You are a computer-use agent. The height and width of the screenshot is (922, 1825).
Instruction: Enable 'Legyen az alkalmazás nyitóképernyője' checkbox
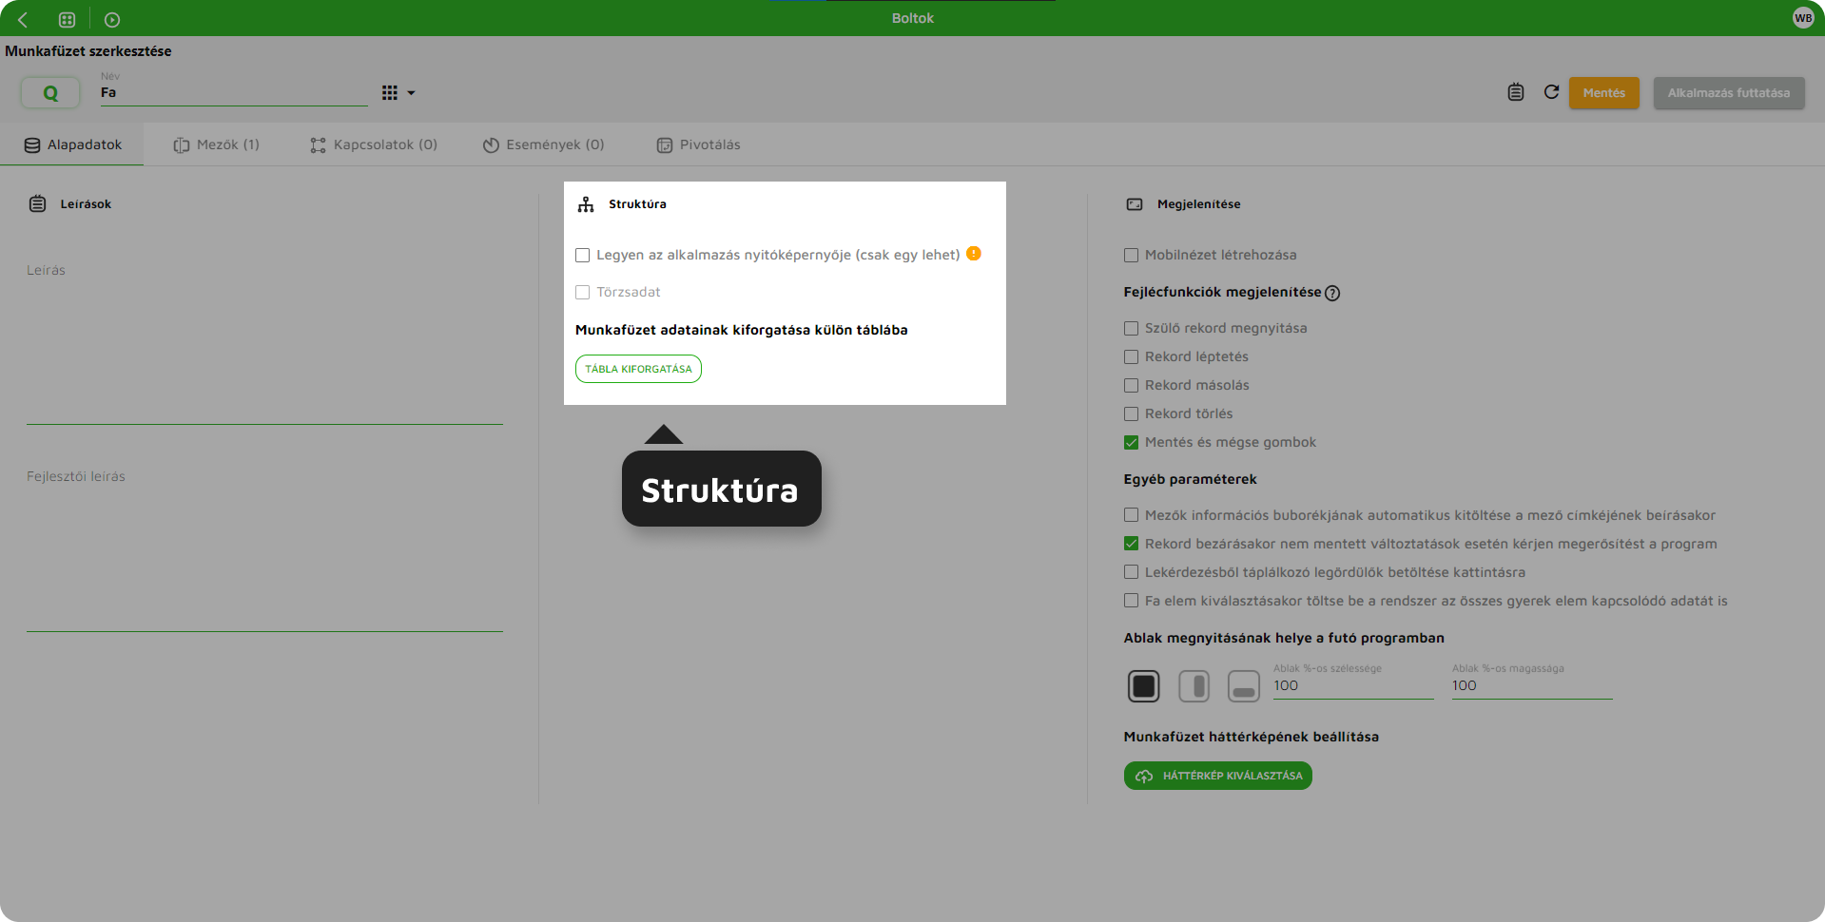click(x=582, y=255)
